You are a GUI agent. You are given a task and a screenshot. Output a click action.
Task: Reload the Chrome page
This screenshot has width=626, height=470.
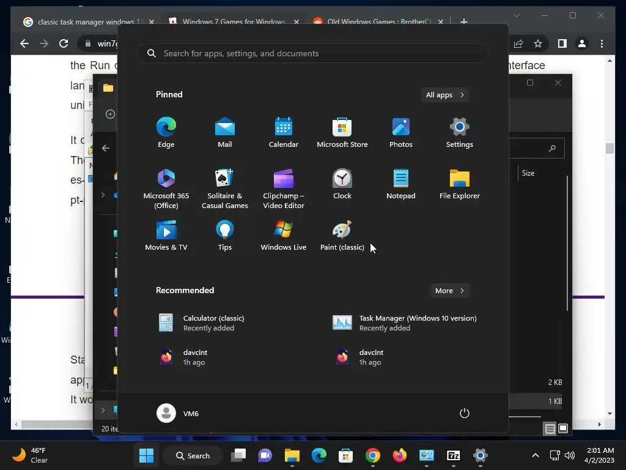click(64, 43)
